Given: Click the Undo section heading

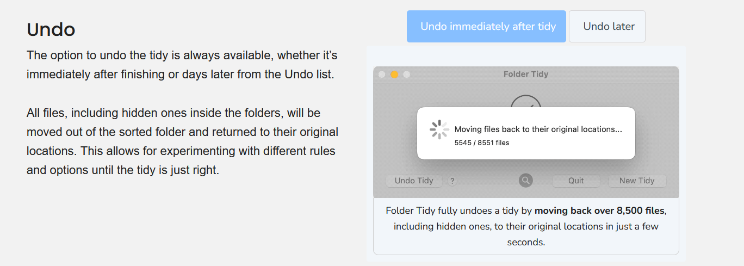Looking at the screenshot, I should (x=51, y=29).
